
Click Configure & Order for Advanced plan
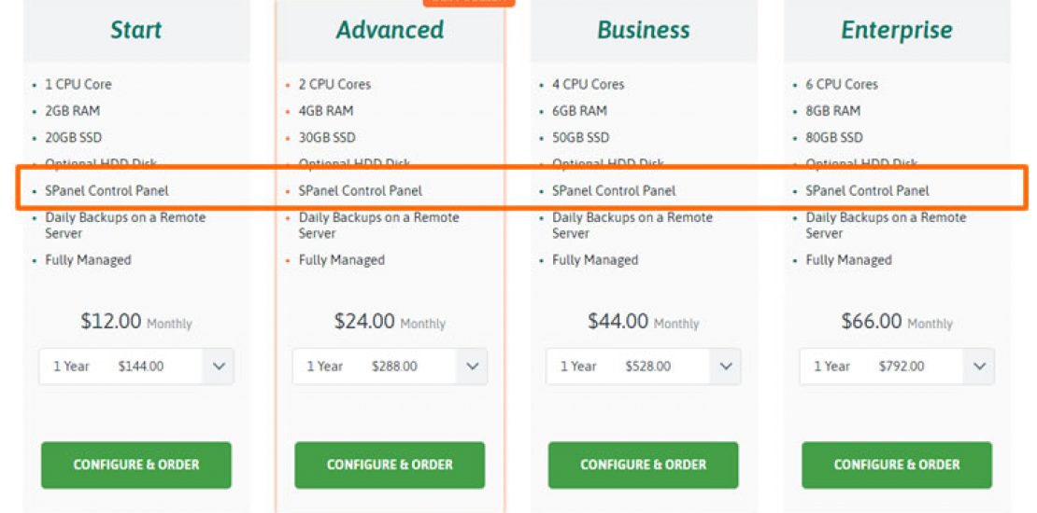(390, 464)
